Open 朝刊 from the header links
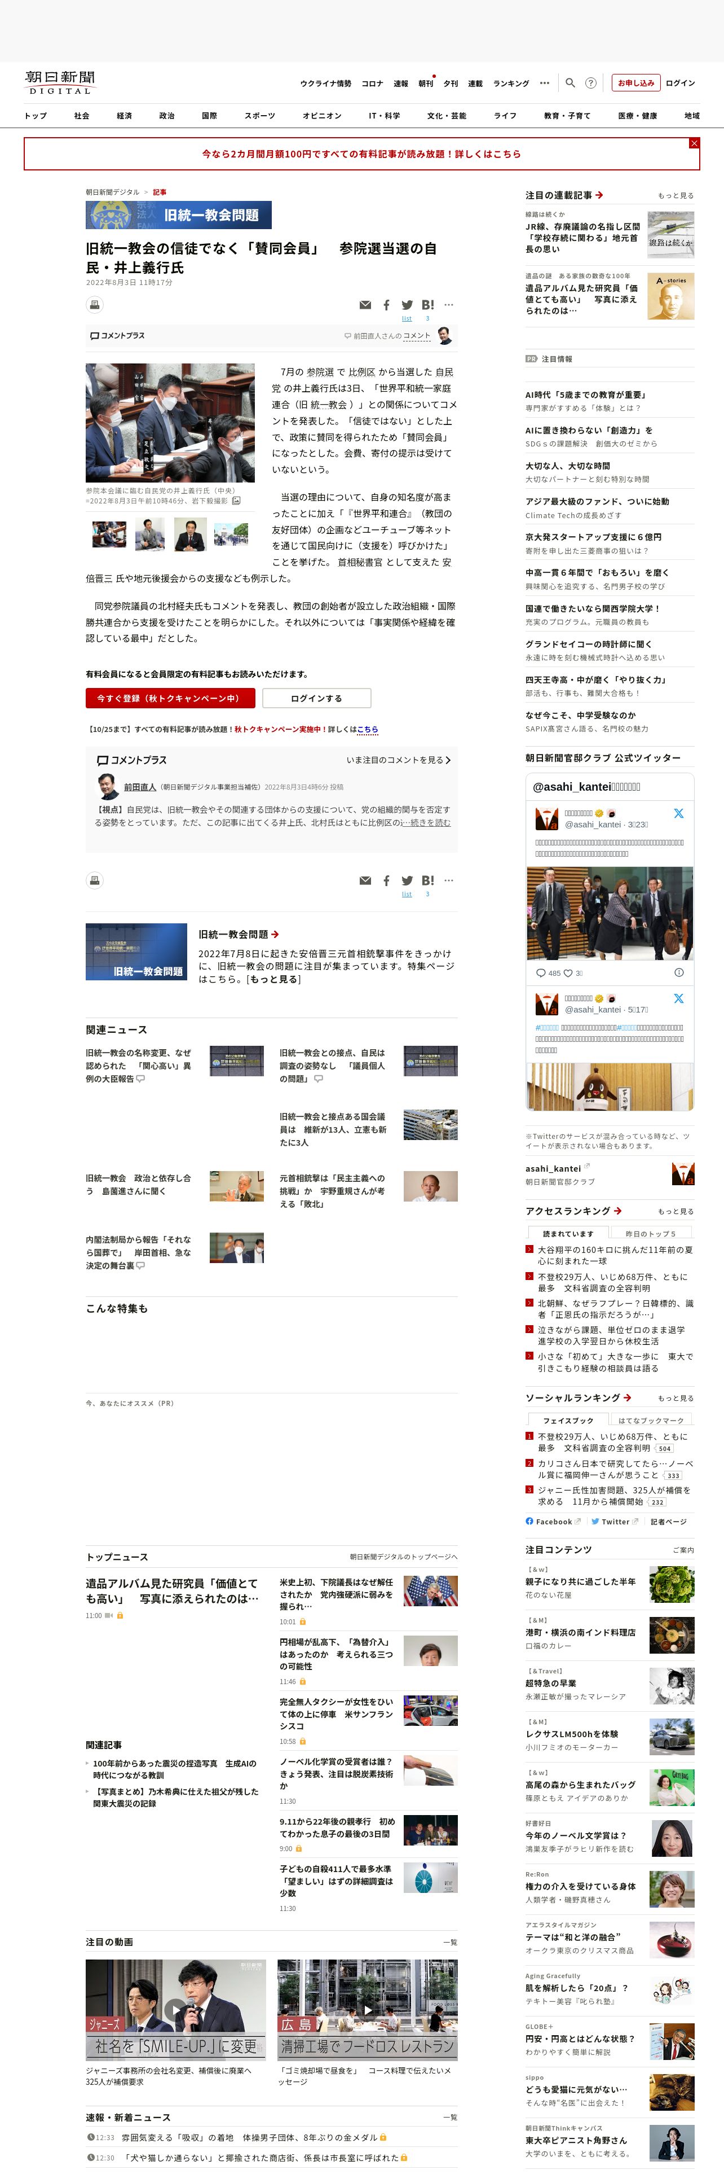The image size is (724, 2174). (x=426, y=84)
